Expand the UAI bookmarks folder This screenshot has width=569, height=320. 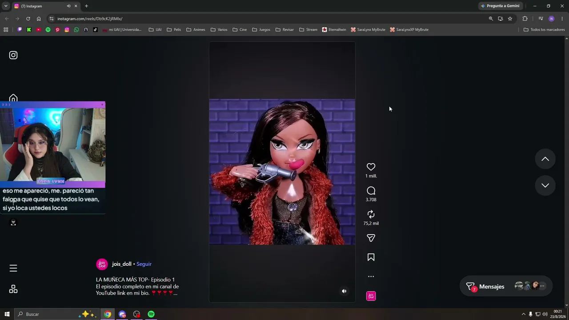pyautogui.click(x=155, y=30)
